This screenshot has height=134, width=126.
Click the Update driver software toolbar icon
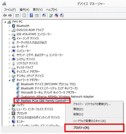point(51,15)
